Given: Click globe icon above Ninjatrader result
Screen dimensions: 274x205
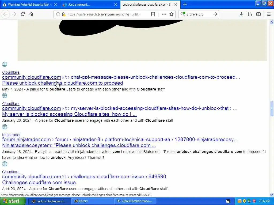Looking at the screenshot, I should 5,127.
